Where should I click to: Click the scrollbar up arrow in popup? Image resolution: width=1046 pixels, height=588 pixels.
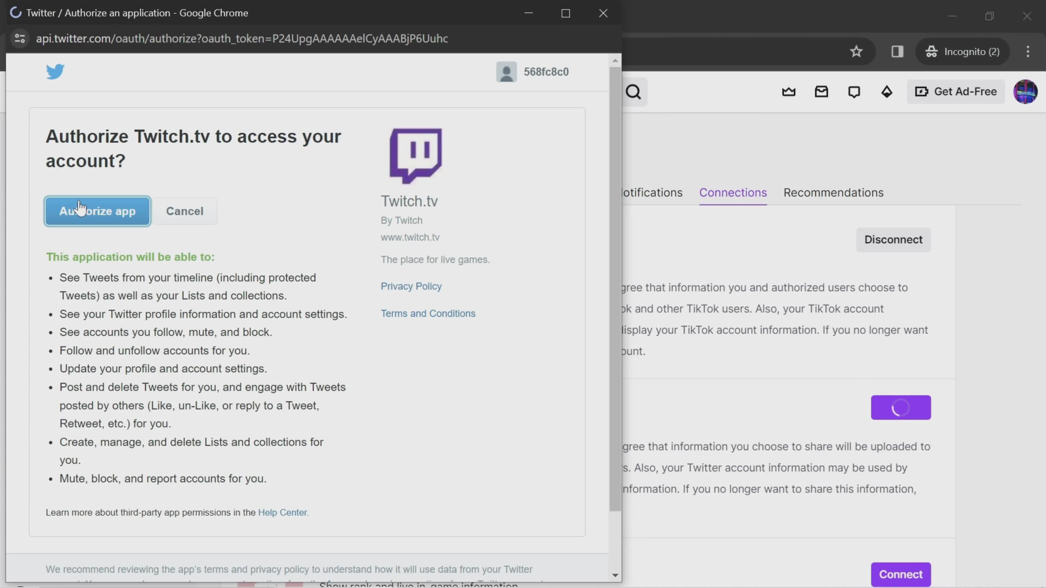point(615,60)
